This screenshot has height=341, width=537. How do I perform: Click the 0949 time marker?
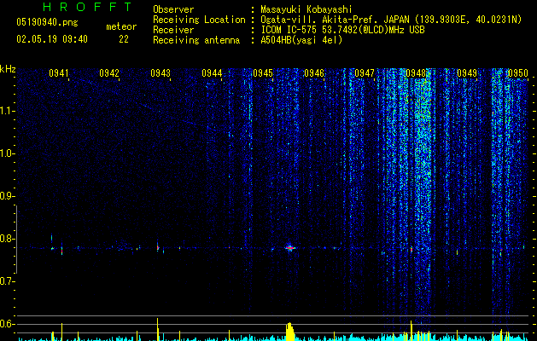467,73
